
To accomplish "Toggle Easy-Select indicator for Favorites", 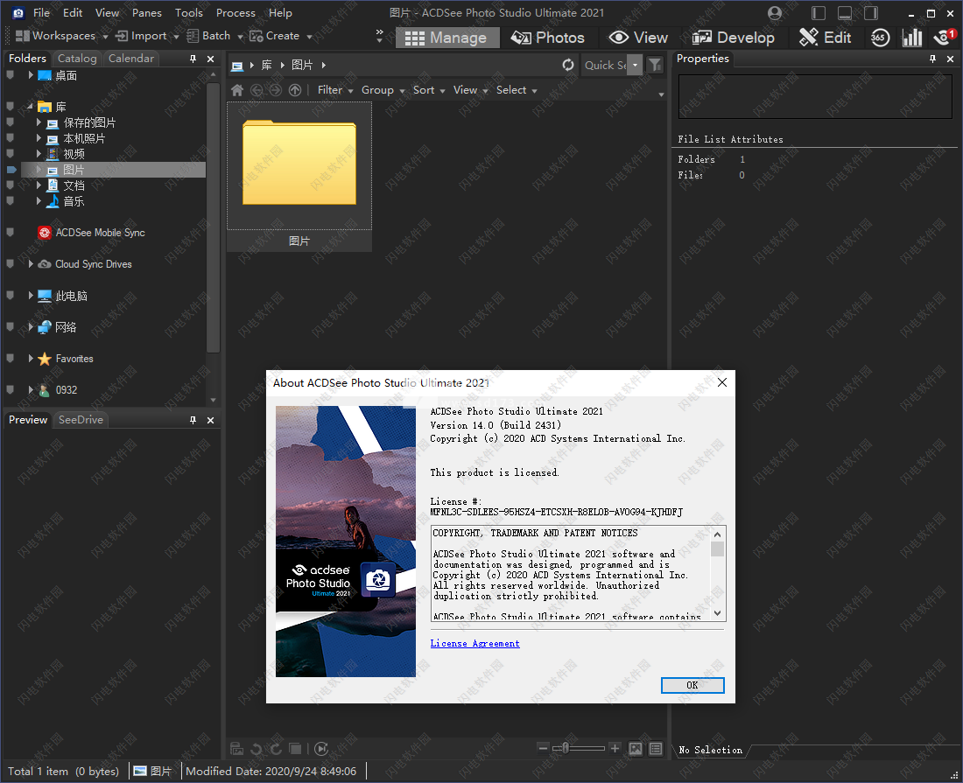I will pyautogui.click(x=10, y=358).
